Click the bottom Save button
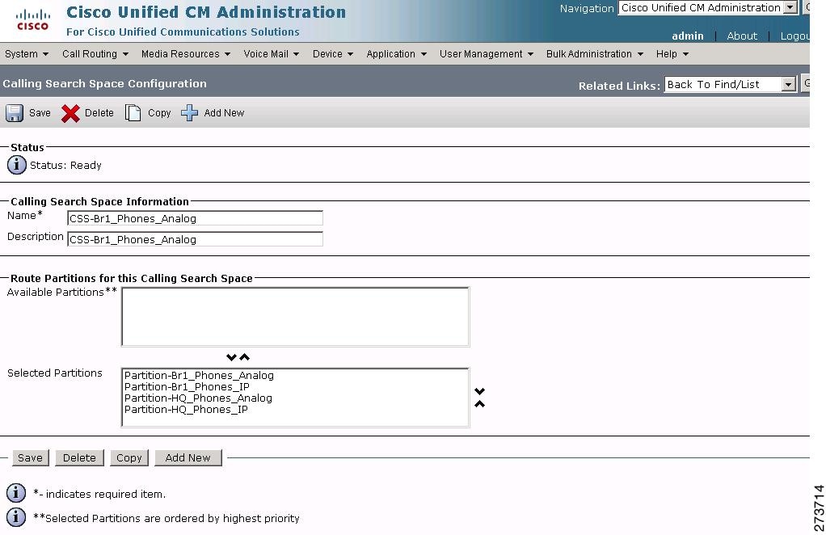The height and width of the screenshot is (535, 826). [x=31, y=457]
